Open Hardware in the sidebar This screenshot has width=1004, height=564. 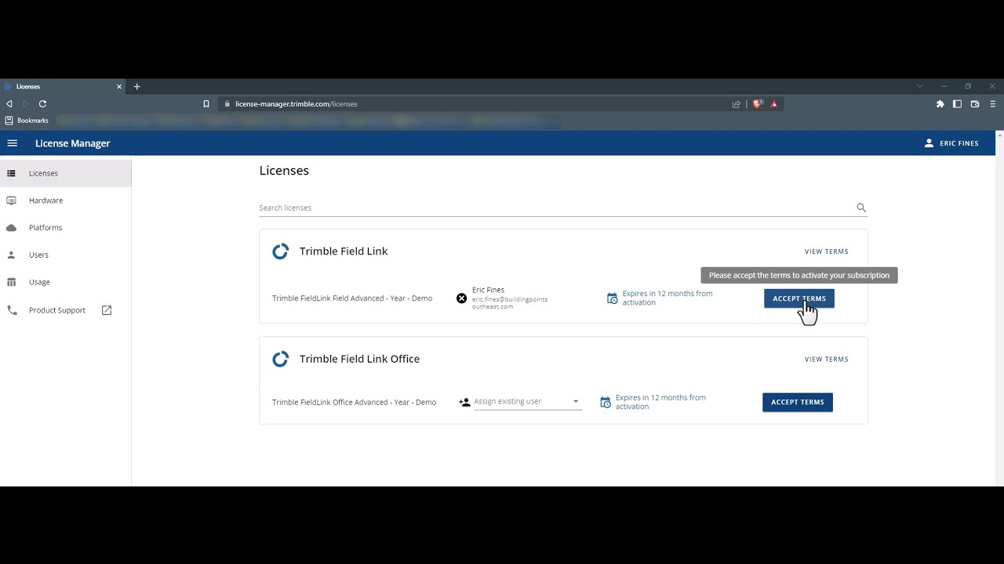pos(66,201)
